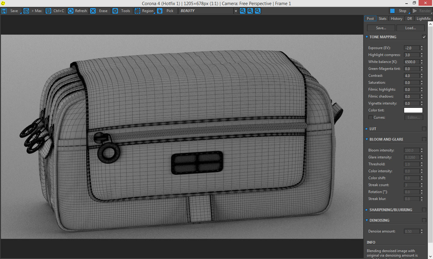This screenshot has height=259, width=433.
Task: Enable the Curves checkbox
Action: tap(370, 117)
